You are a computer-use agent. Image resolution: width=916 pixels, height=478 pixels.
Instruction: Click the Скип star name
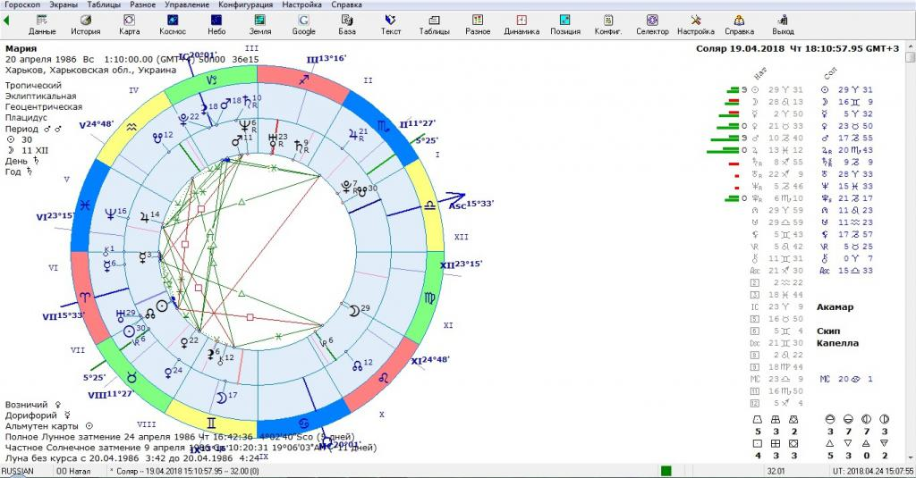click(828, 331)
